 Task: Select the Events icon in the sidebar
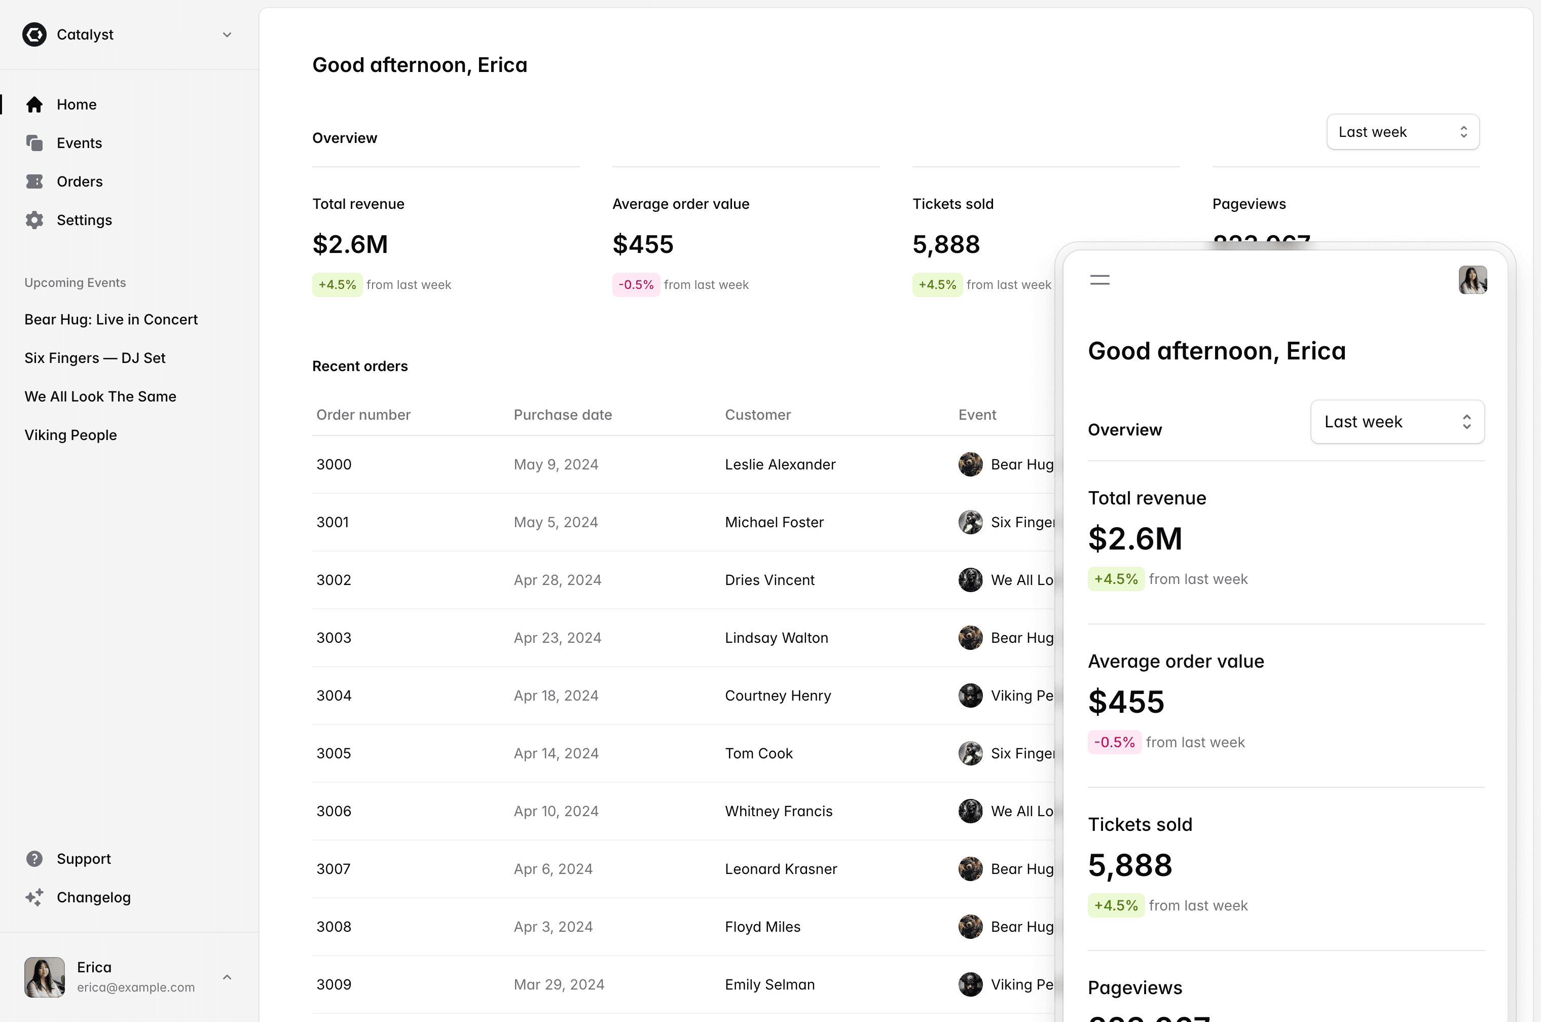pyautogui.click(x=34, y=143)
